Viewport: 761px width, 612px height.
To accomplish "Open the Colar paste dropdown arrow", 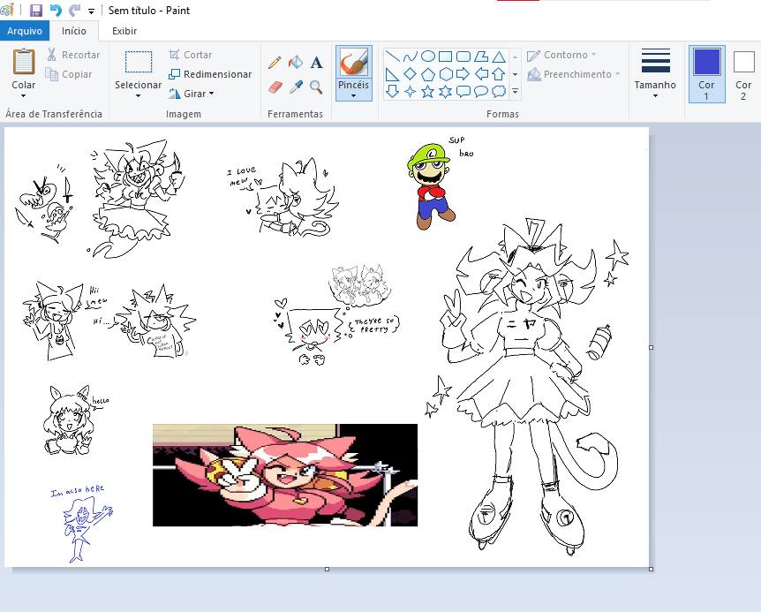I will point(23,95).
